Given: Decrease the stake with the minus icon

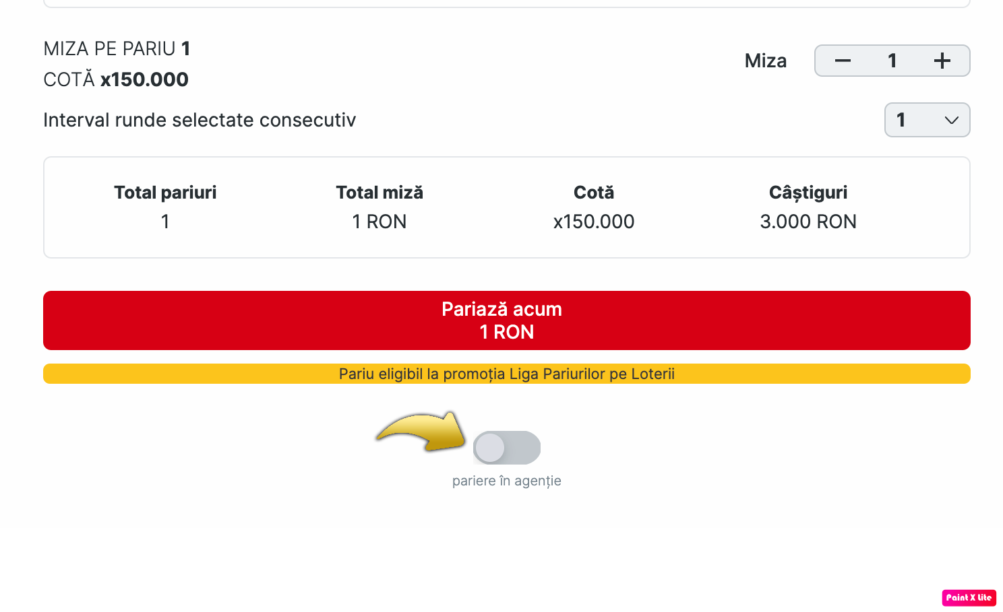Looking at the screenshot, I should click(x=843, y=61).
